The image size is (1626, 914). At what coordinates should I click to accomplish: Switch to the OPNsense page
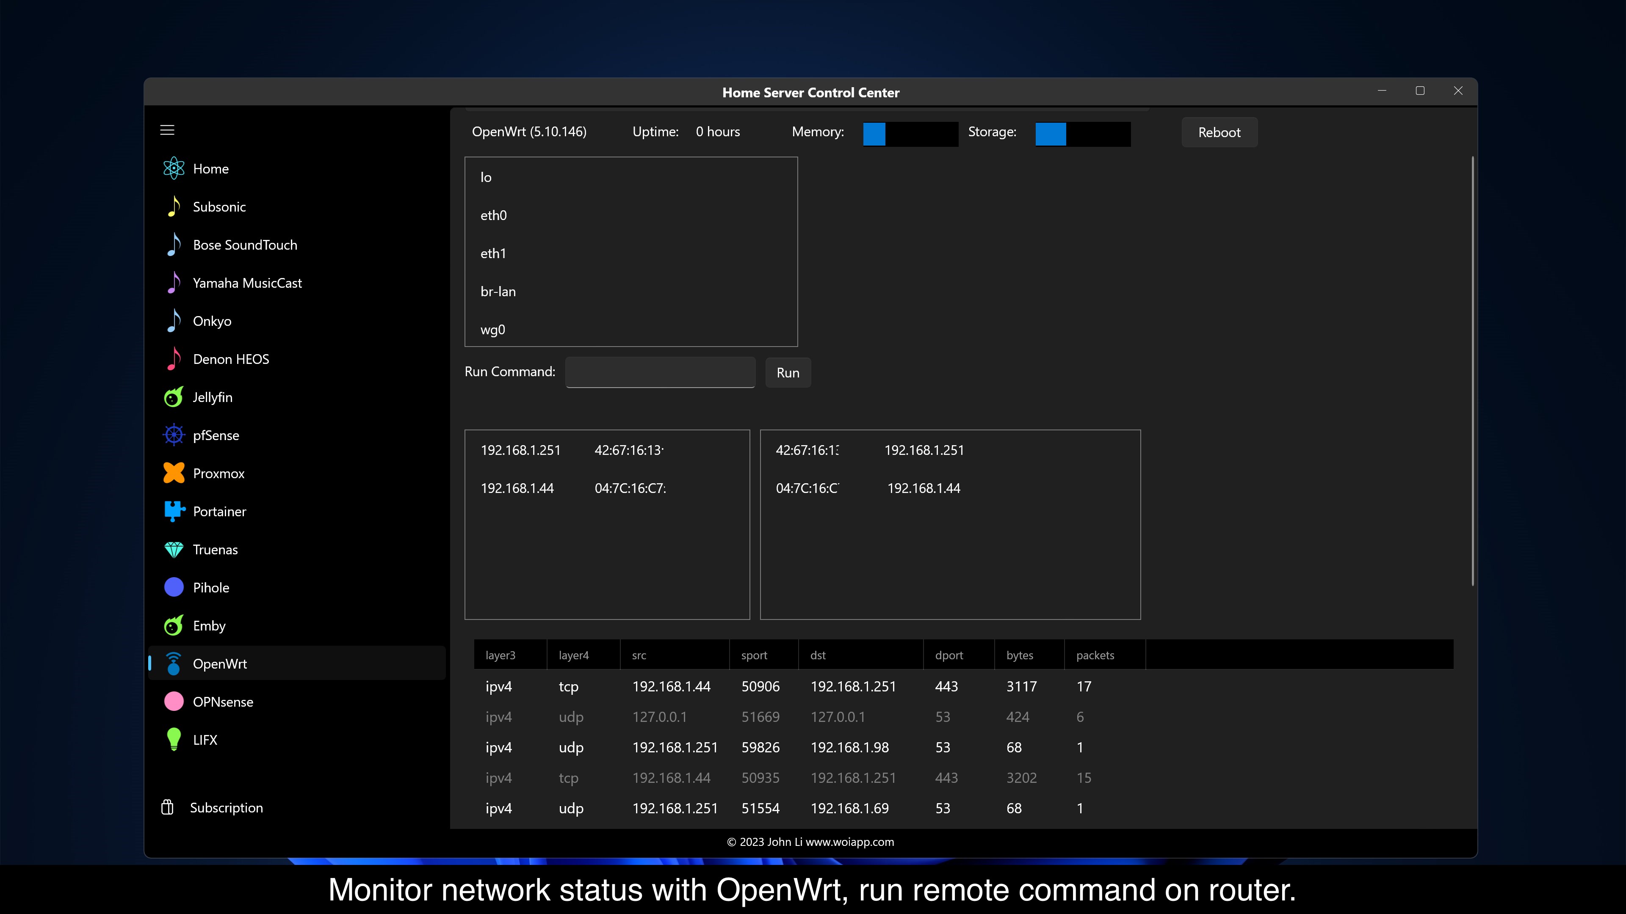point(223,702)
